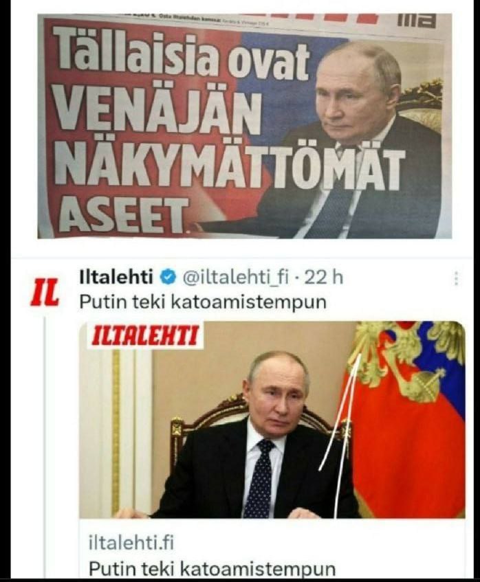Click the iltalehti.fi domain label
The image size is (480, 582).
(x=131, y=543)
